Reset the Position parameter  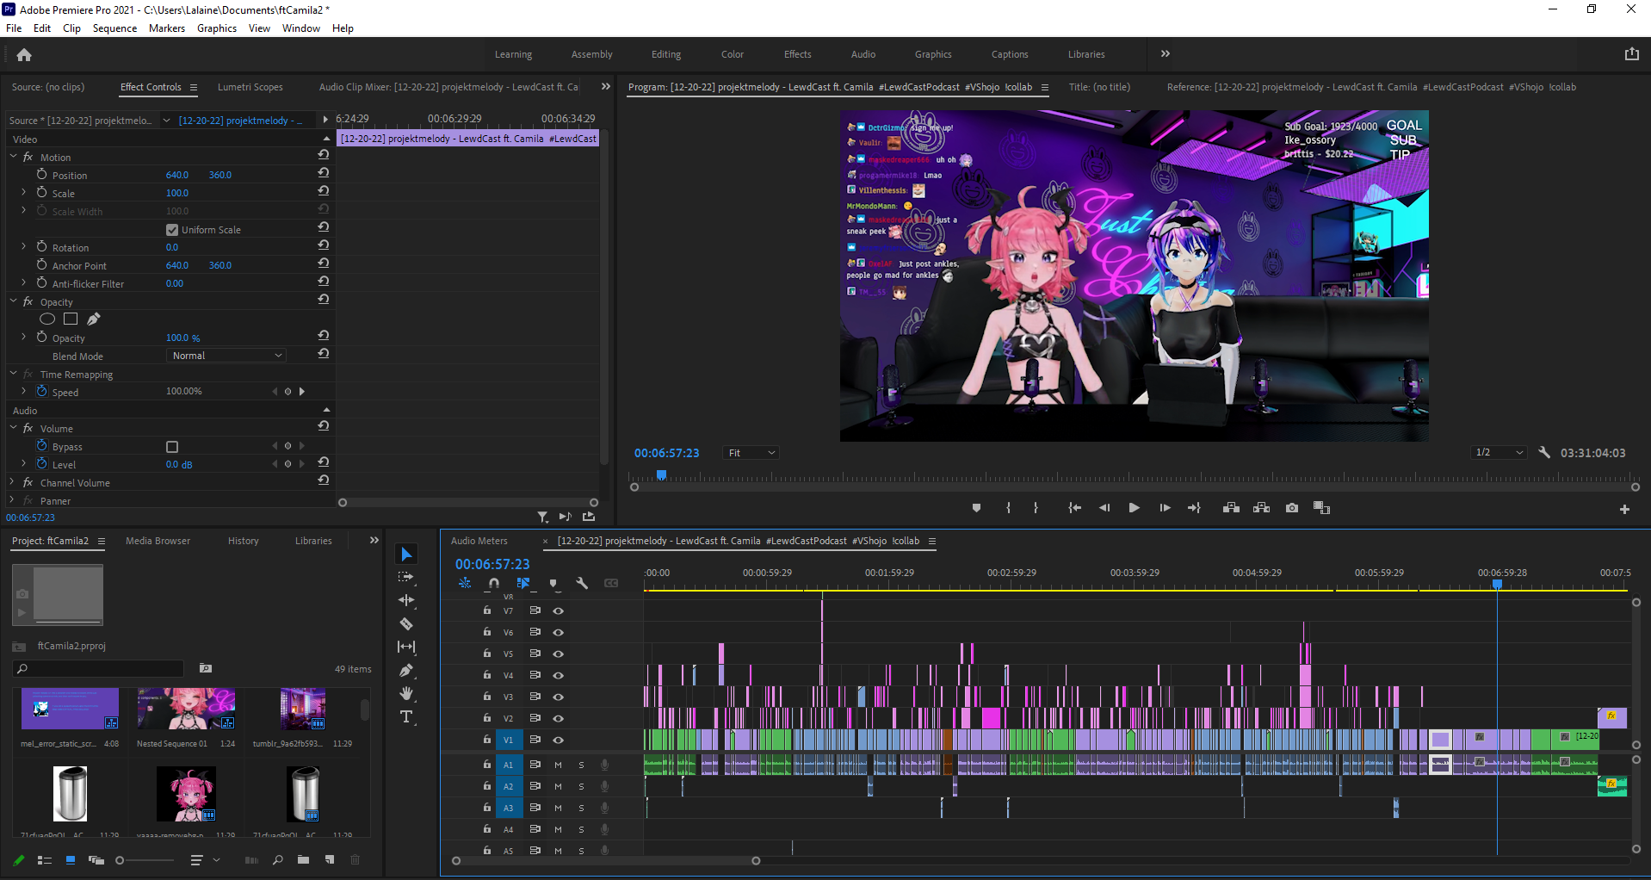(324, 173)
